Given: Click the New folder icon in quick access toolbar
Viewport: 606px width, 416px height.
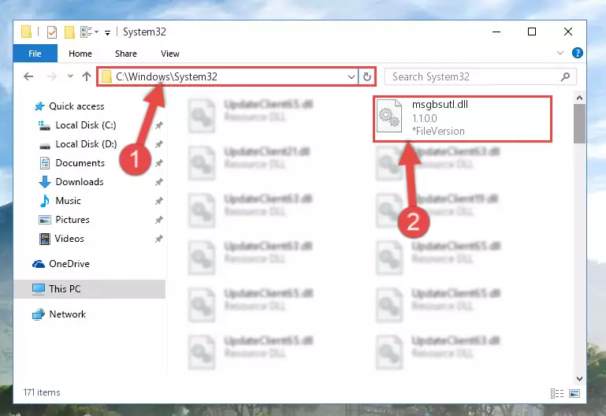Looking at the screenshot, I should click(x=69, y=32).
